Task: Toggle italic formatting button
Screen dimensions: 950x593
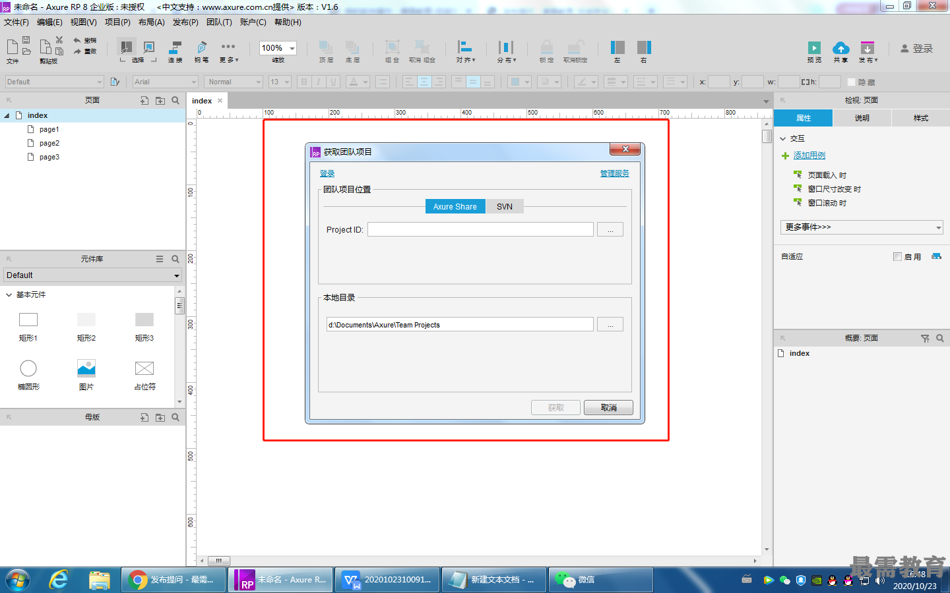Action: pos(319,82)
